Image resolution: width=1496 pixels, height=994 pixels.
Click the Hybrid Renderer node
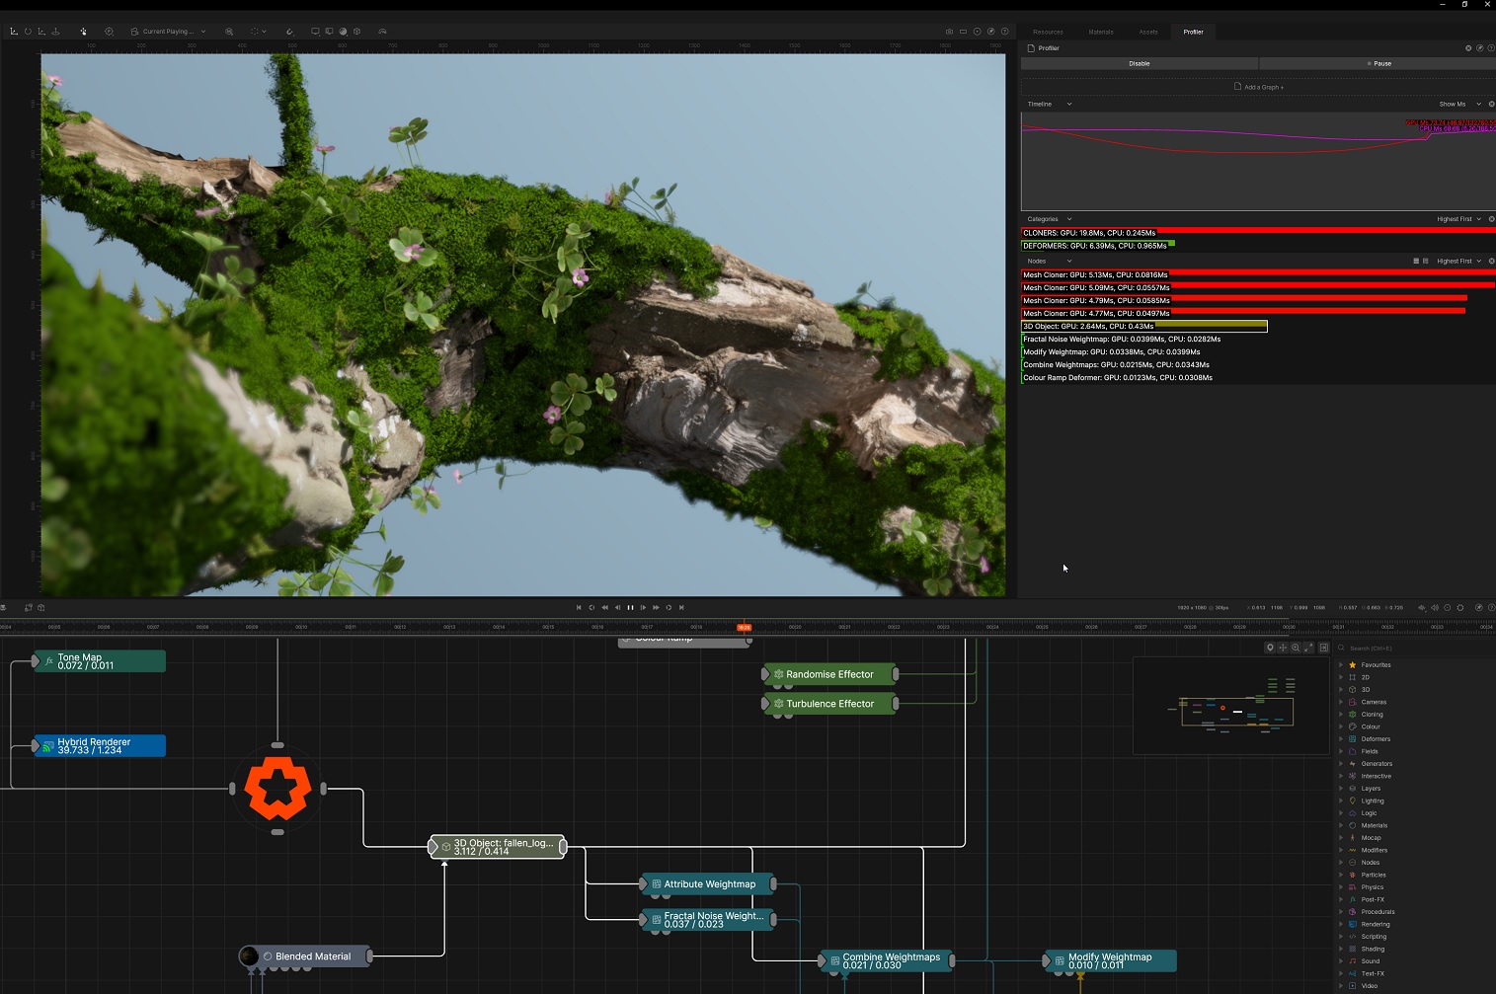pos(99,746)
